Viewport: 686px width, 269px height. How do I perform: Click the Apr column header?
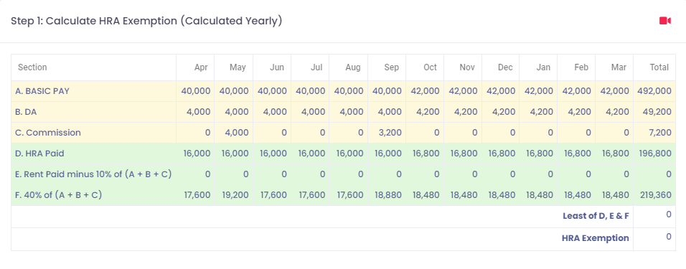click(201, 67)
